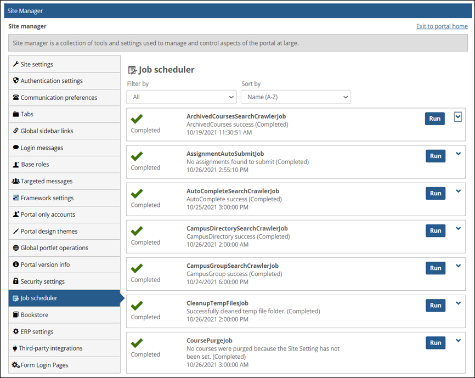Expand the CampusGroupSearchCrawlerJob details chevron
This screenshot has height=378, width=475.
pyautogui.click(x=459, y=266)
